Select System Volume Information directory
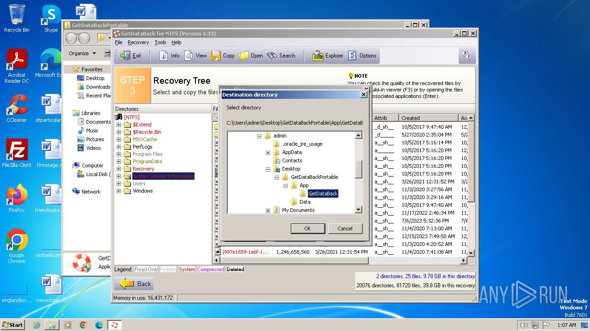This screenshot has width=590, height=331. click(x=163, y=176)
